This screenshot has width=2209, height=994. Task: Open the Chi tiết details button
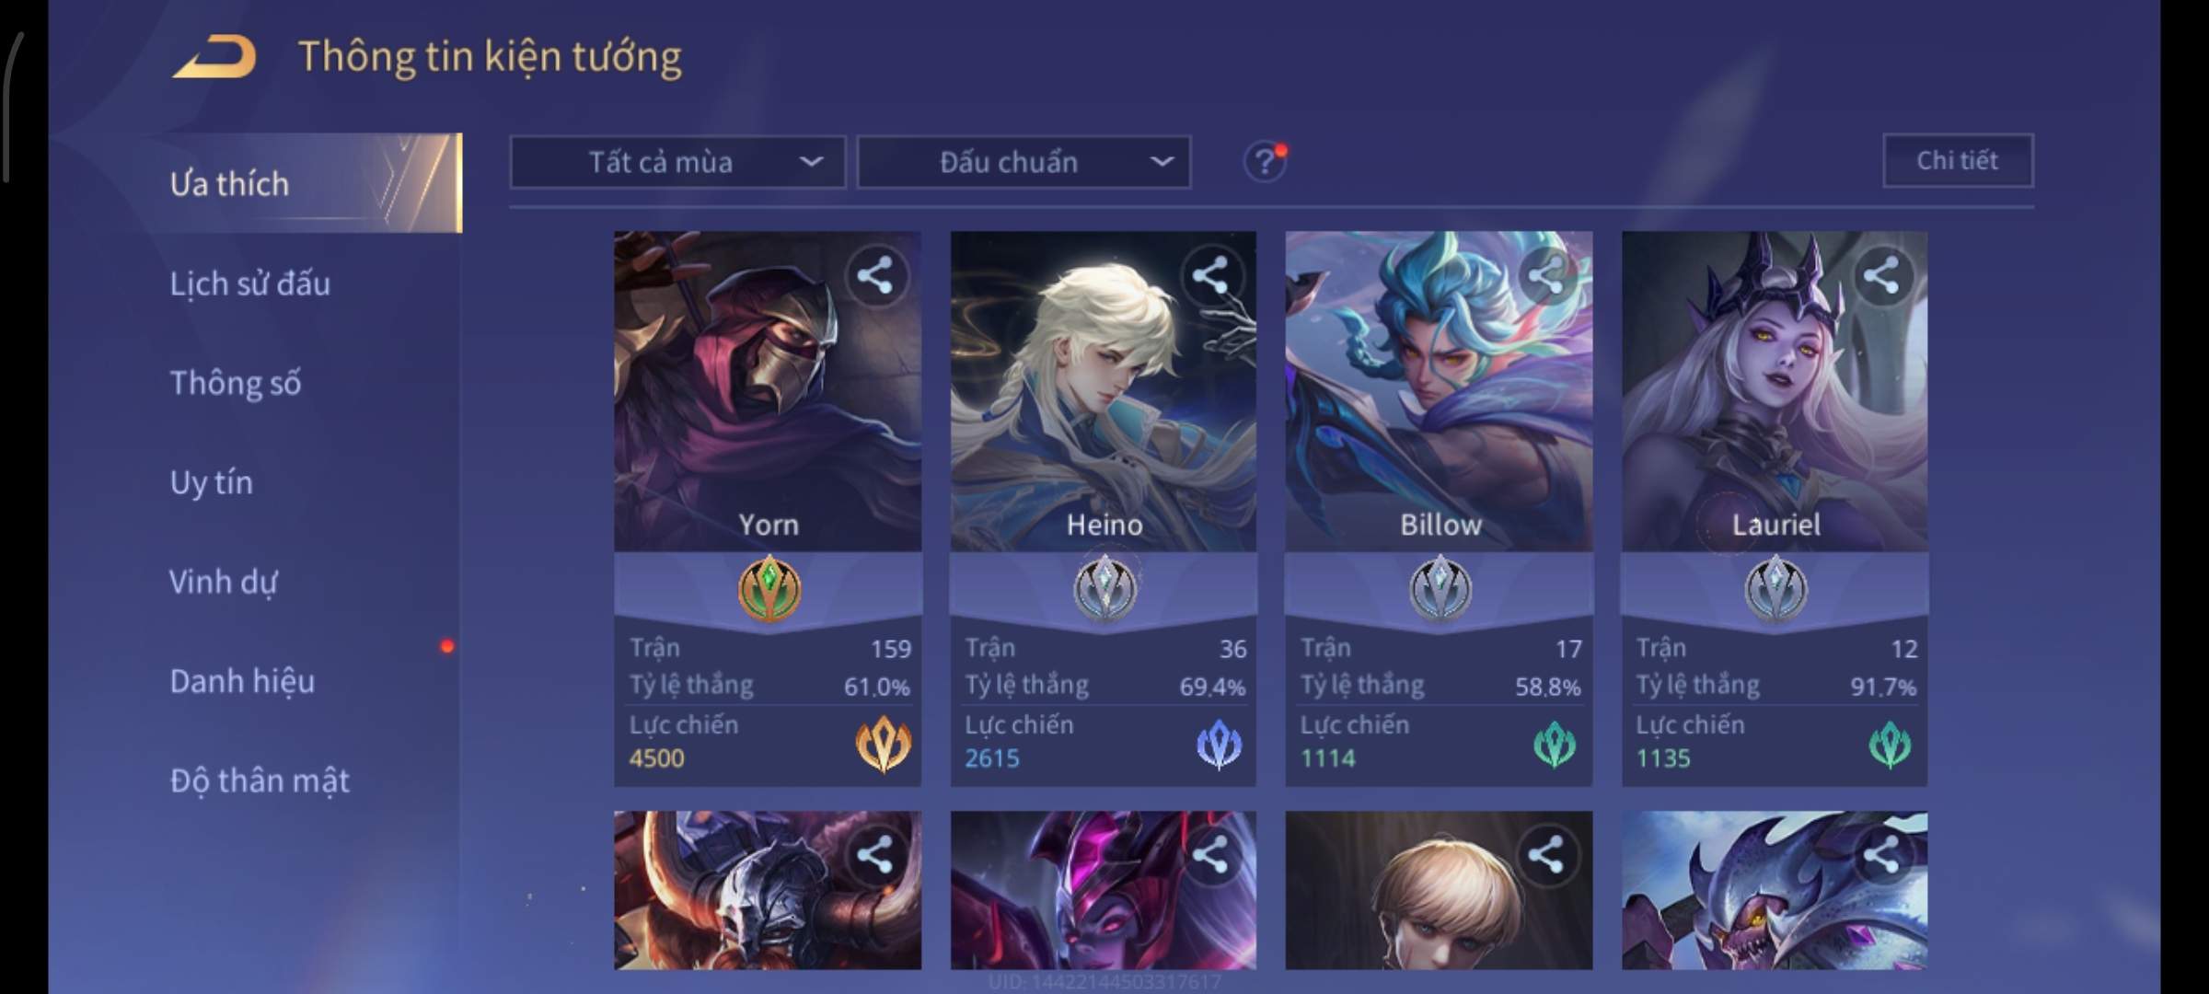point(1958,161)
